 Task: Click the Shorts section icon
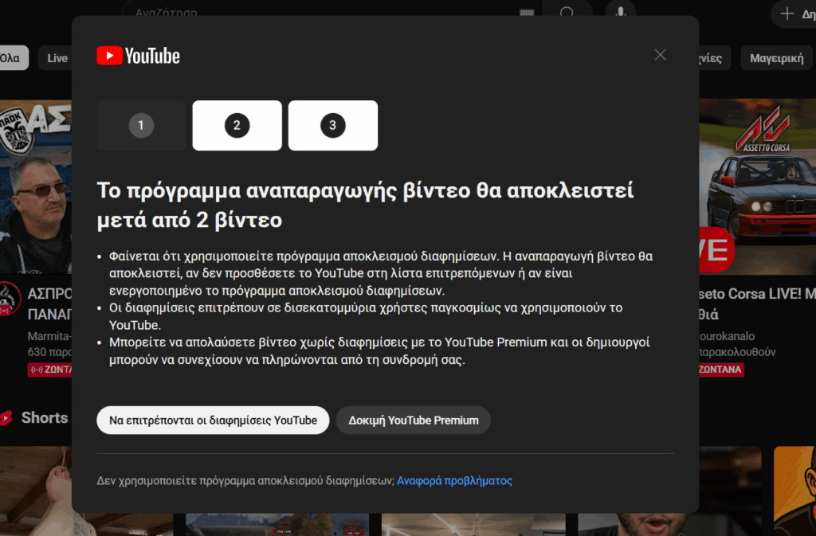6,418
